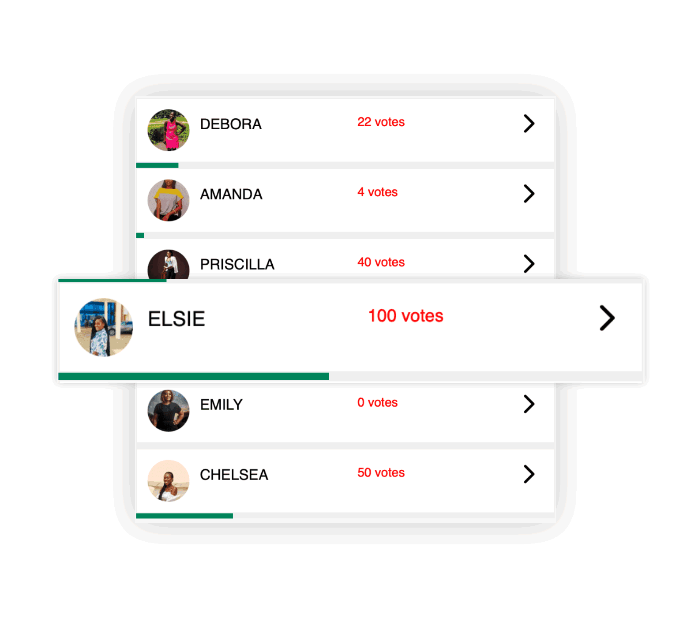Click the 100 votes count
This screenshot has height=637, width=687.
405,316
